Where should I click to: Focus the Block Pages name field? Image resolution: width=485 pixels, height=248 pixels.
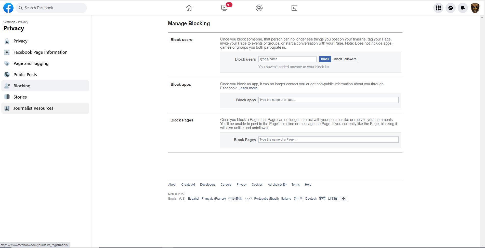click(x=328, y=140)
